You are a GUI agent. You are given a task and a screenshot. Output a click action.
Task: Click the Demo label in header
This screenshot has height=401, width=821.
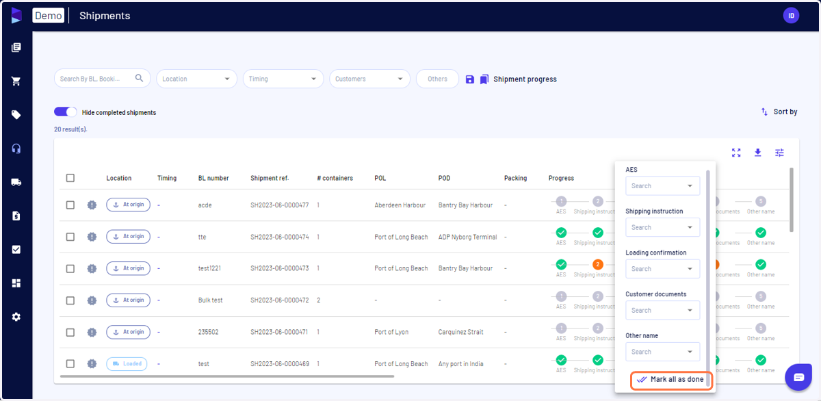49,16
